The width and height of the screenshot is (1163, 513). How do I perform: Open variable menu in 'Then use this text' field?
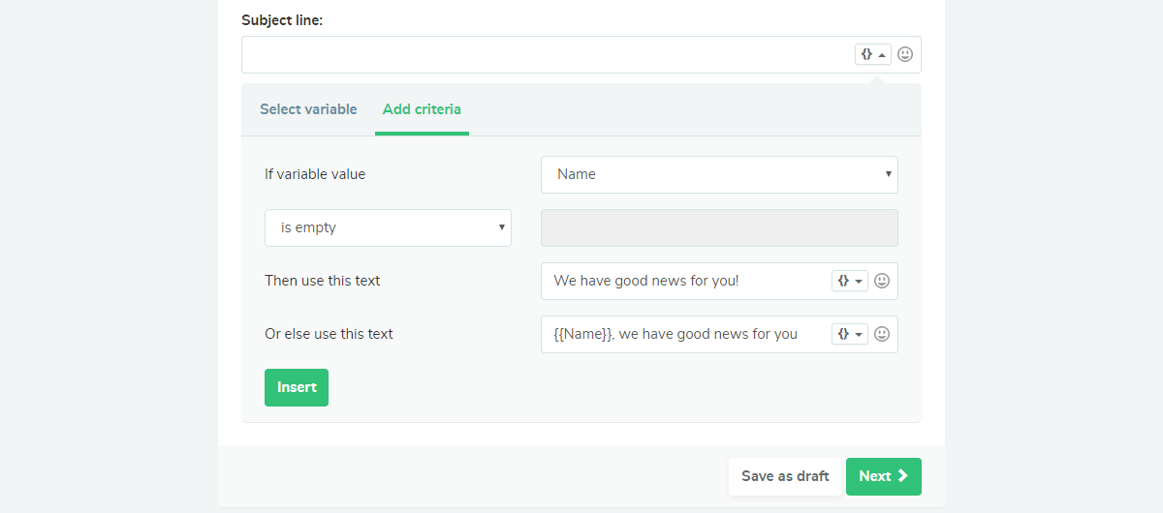849,281
